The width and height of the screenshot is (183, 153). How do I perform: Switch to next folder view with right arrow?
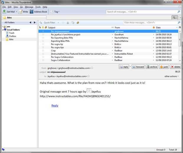point(35,22)
